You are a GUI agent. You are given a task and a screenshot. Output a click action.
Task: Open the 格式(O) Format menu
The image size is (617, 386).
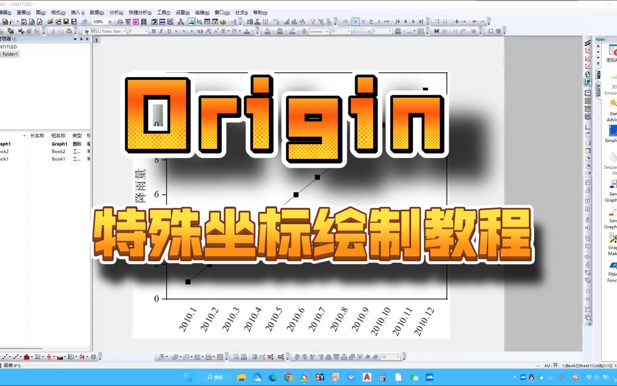(58, 13)
